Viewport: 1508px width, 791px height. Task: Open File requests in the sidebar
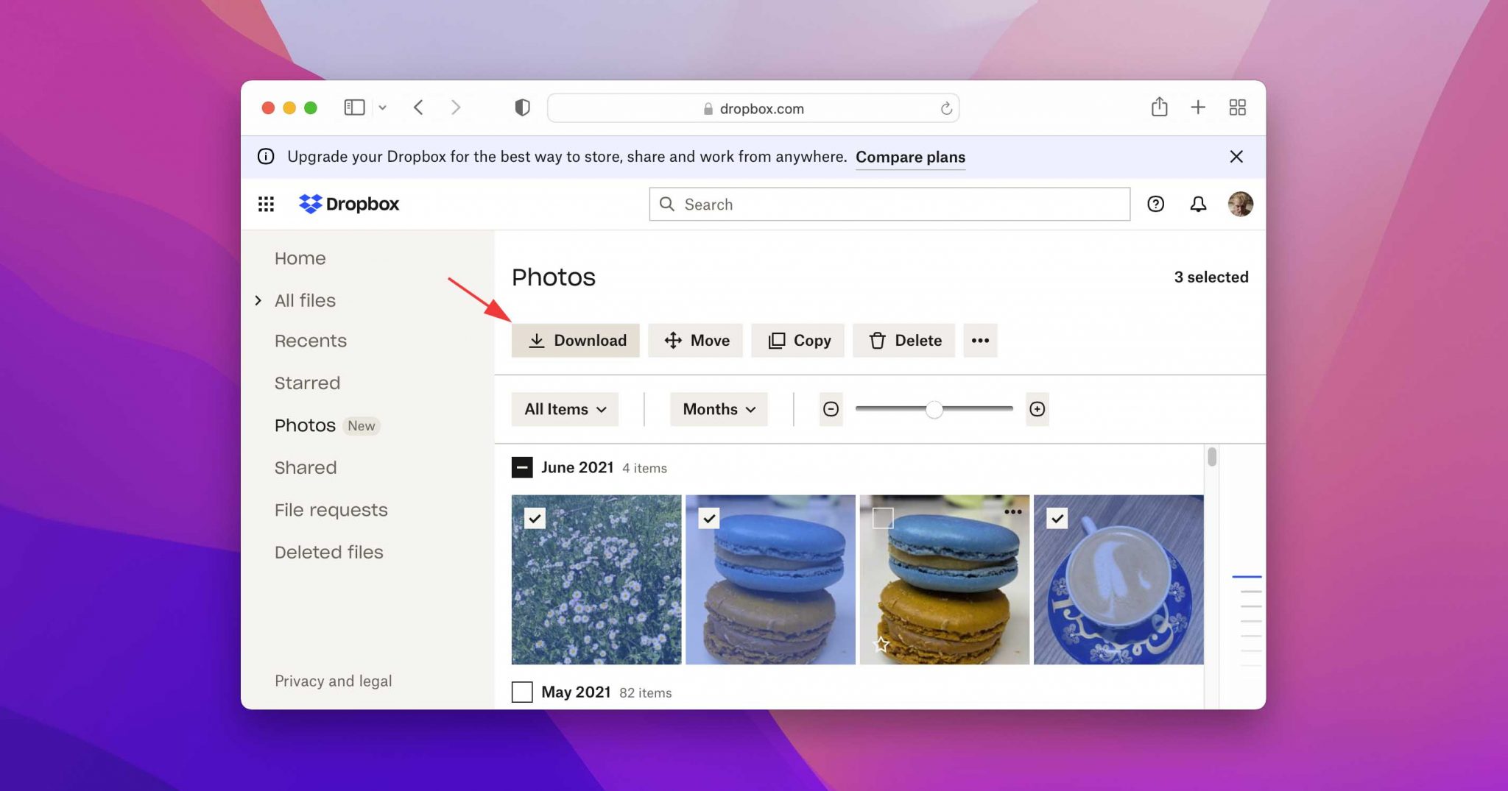click(x=331, y=510)
